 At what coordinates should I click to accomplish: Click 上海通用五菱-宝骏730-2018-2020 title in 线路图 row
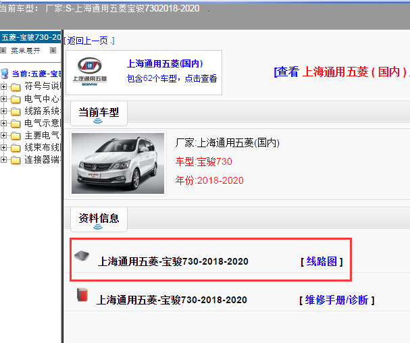coord(173,261)
